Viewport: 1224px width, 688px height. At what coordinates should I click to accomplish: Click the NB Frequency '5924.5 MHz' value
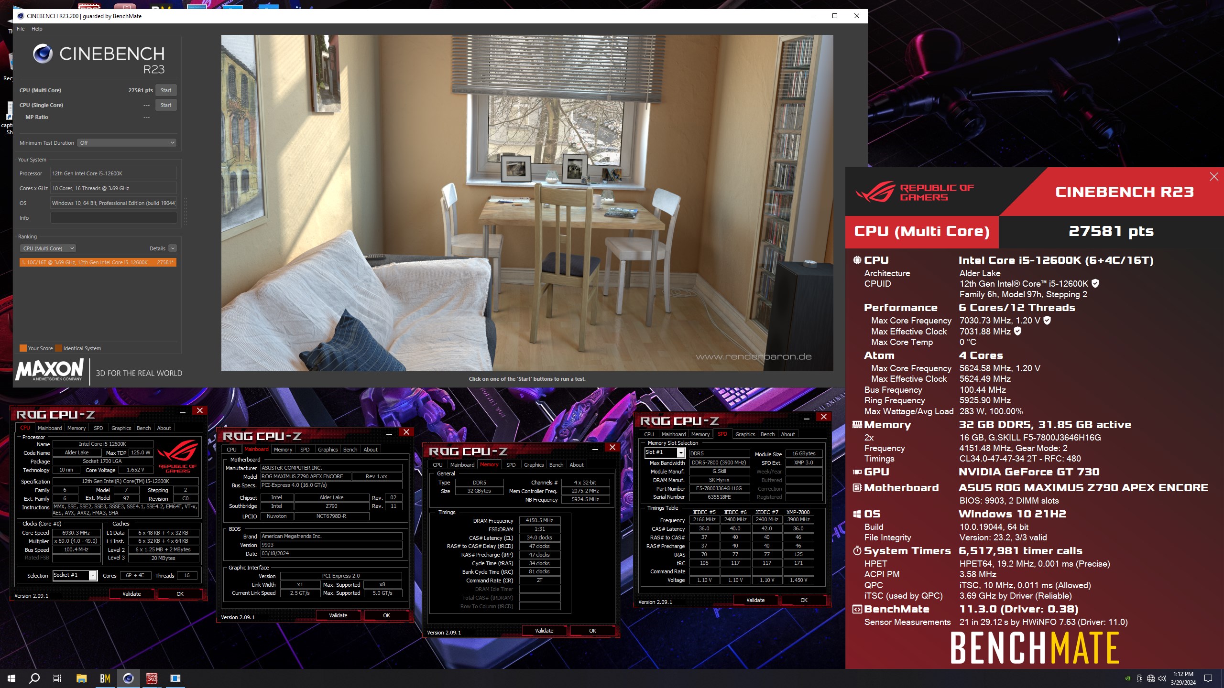coord(585,500)
